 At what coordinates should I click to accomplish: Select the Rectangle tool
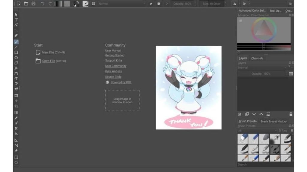[x=16, y=52]
